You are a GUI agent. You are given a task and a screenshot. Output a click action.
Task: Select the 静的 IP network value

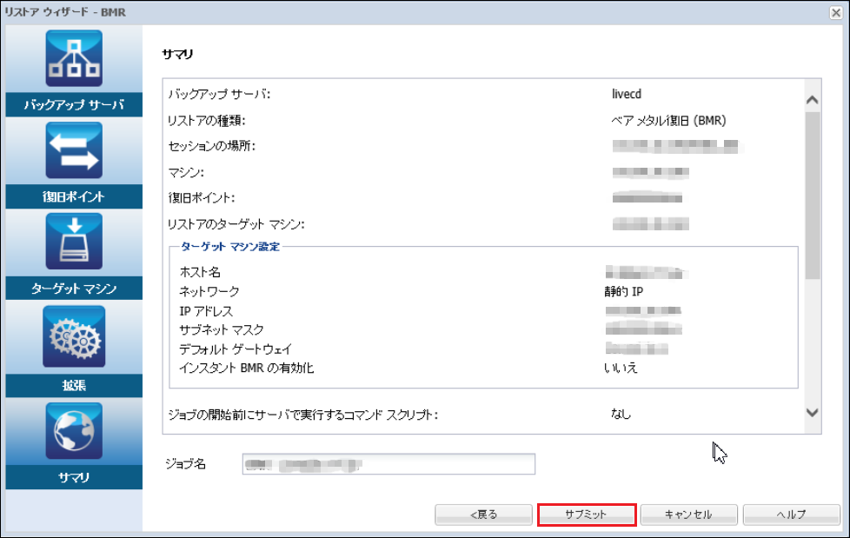coord(624,292)
